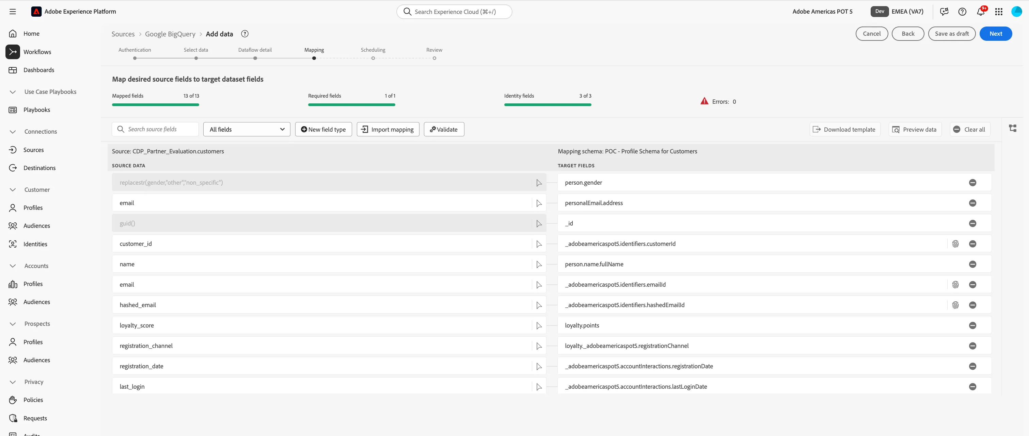The image size is (1029, 436).
Task: Open the hamburger navigation menu
Action: (x=13, y=12)
